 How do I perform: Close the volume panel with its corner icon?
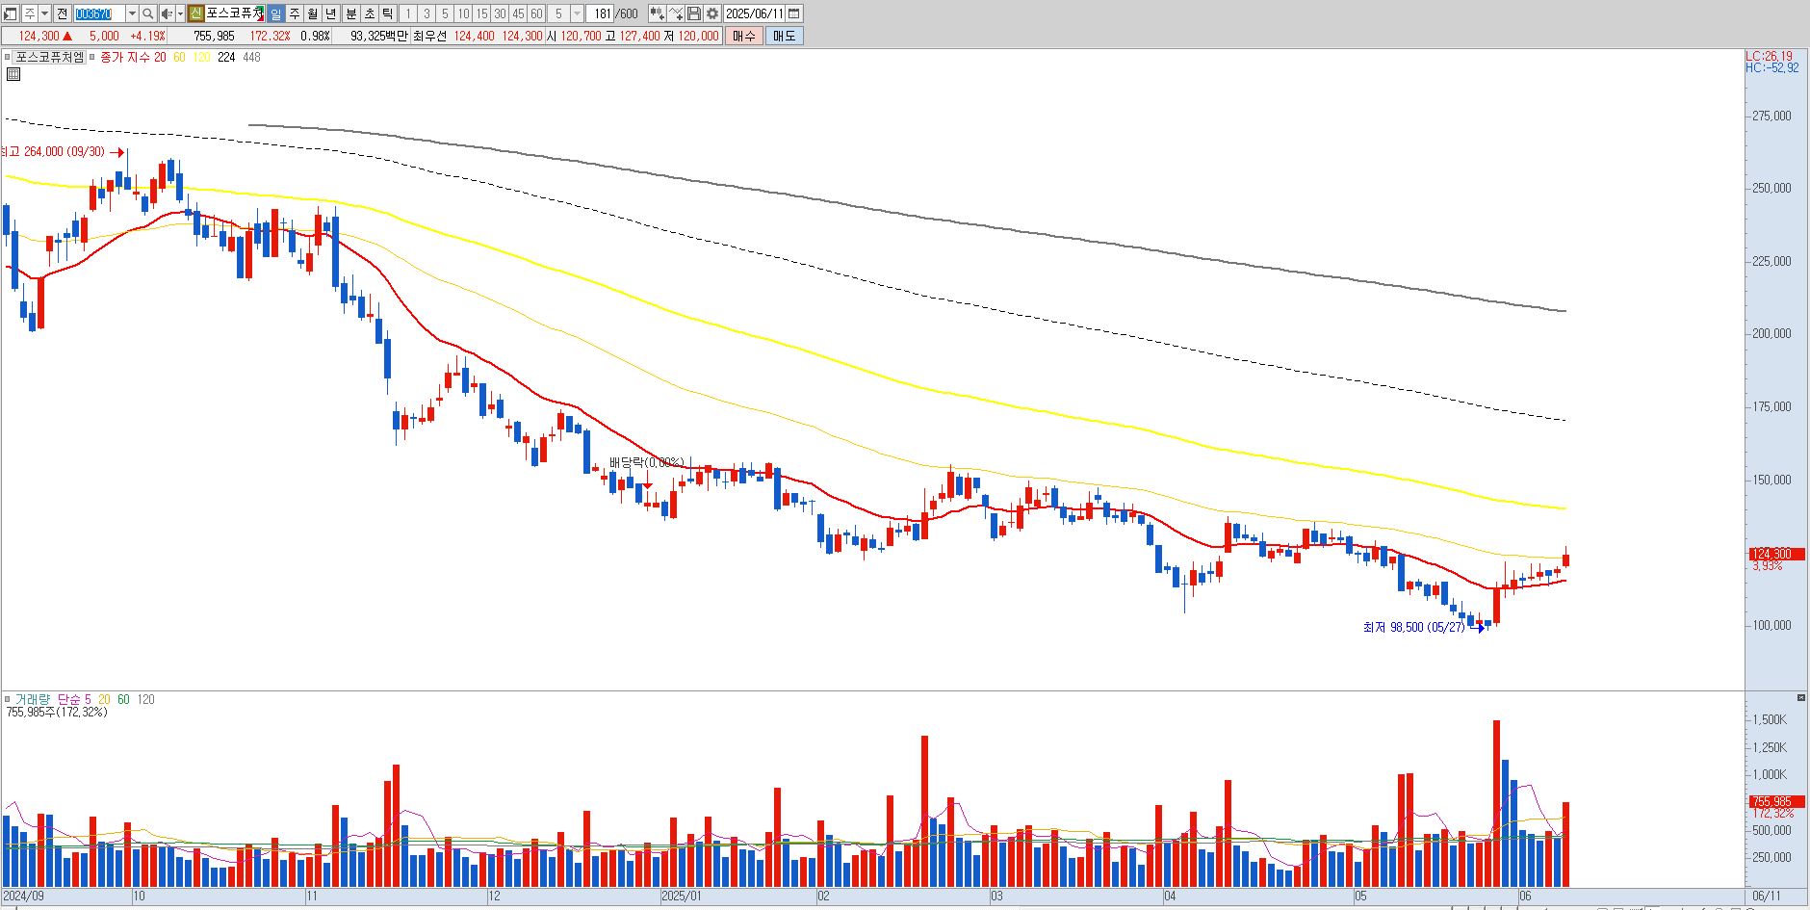(1801, 697)
